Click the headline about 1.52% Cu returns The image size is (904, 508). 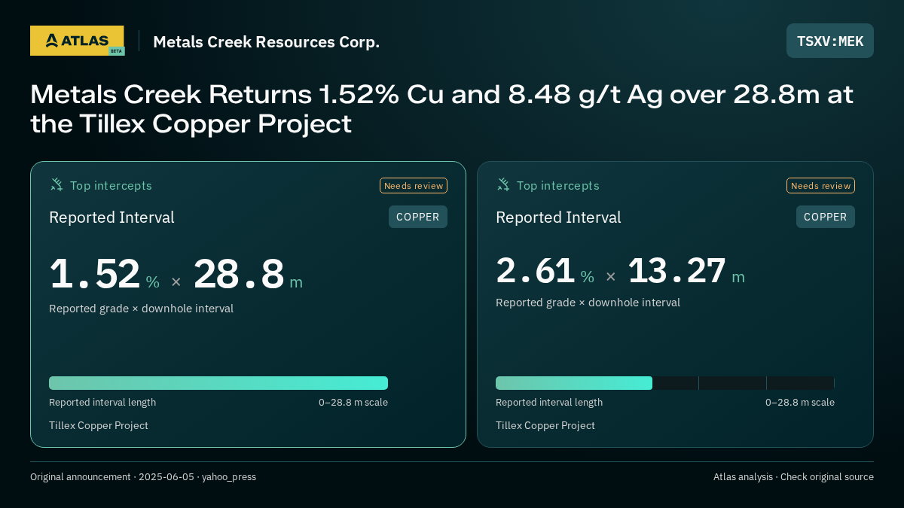coord(441,109)
